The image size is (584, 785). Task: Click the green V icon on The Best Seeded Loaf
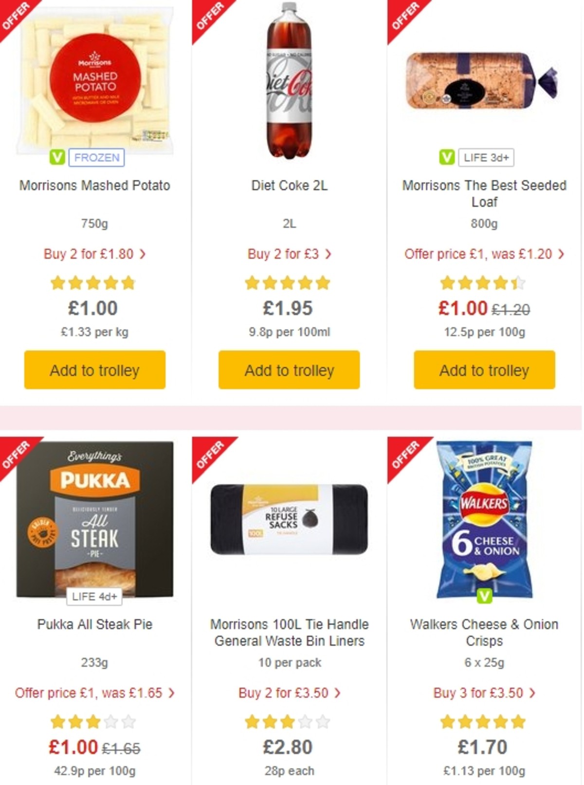(x=446, y=158)
